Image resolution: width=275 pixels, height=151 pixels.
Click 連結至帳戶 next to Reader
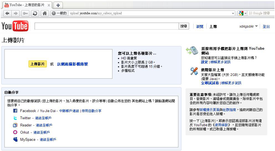click(44, 125)
